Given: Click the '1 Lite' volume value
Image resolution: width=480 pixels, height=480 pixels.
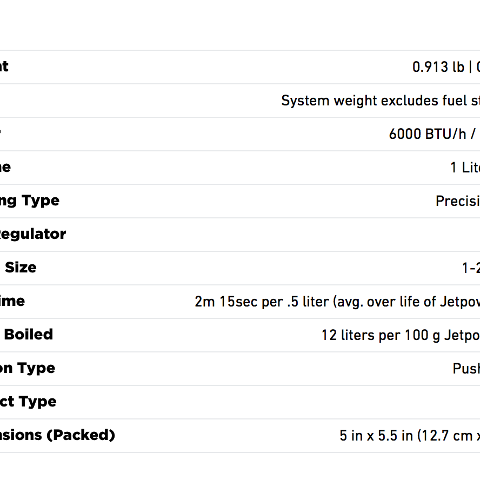Looking at the screenshot, I should point(465,168).
